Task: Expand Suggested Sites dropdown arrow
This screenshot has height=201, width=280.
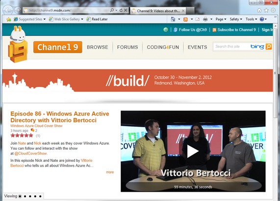Action: [45, 19]
